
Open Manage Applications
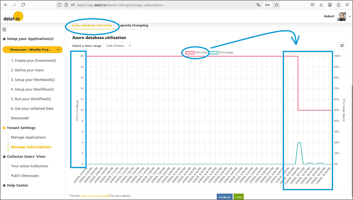tap(28, 137)
